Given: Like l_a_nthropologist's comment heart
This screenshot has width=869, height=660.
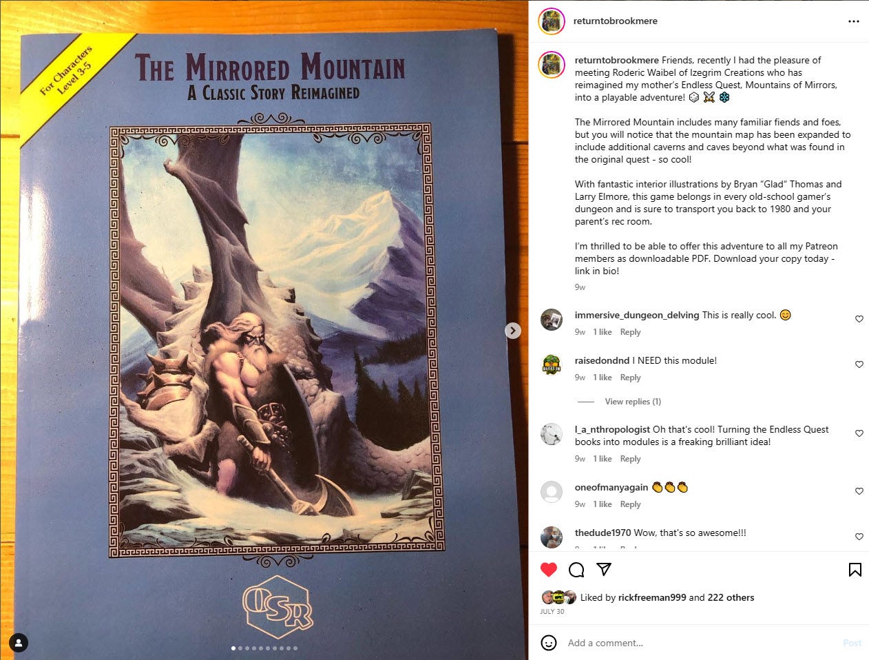Looking at the screenshot, I should [859, 433].
